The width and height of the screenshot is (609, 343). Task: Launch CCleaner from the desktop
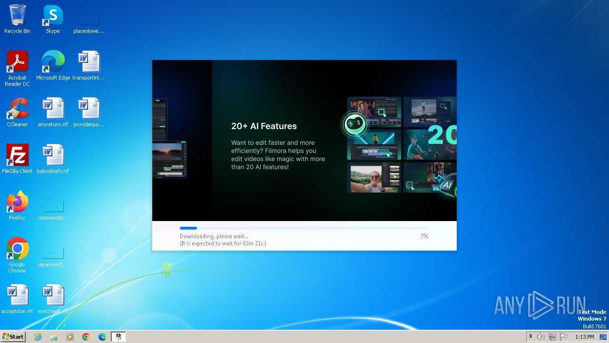click(17, 112)
